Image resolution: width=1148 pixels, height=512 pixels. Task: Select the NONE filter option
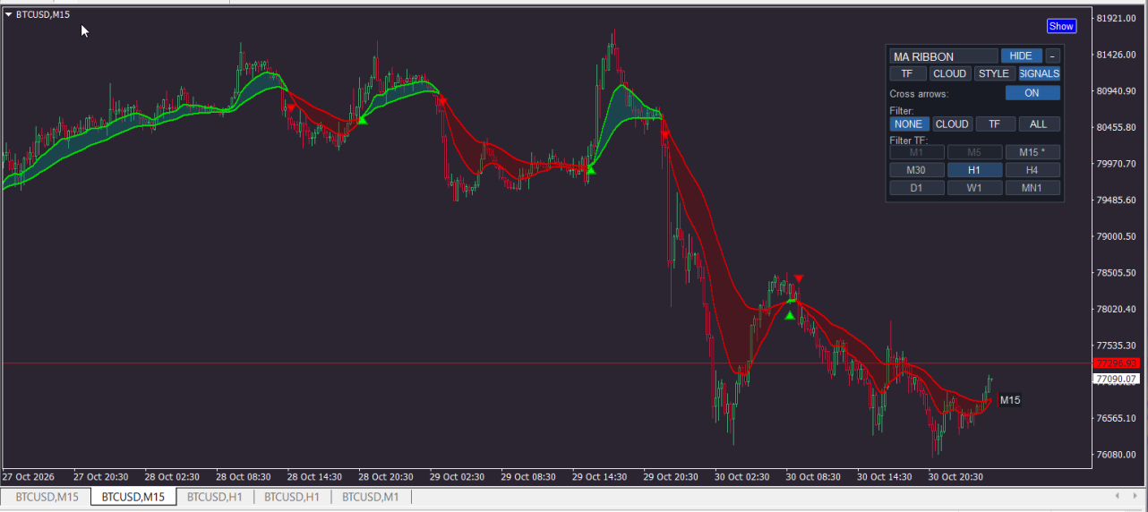pyautogui.click(x=909, y=124)
